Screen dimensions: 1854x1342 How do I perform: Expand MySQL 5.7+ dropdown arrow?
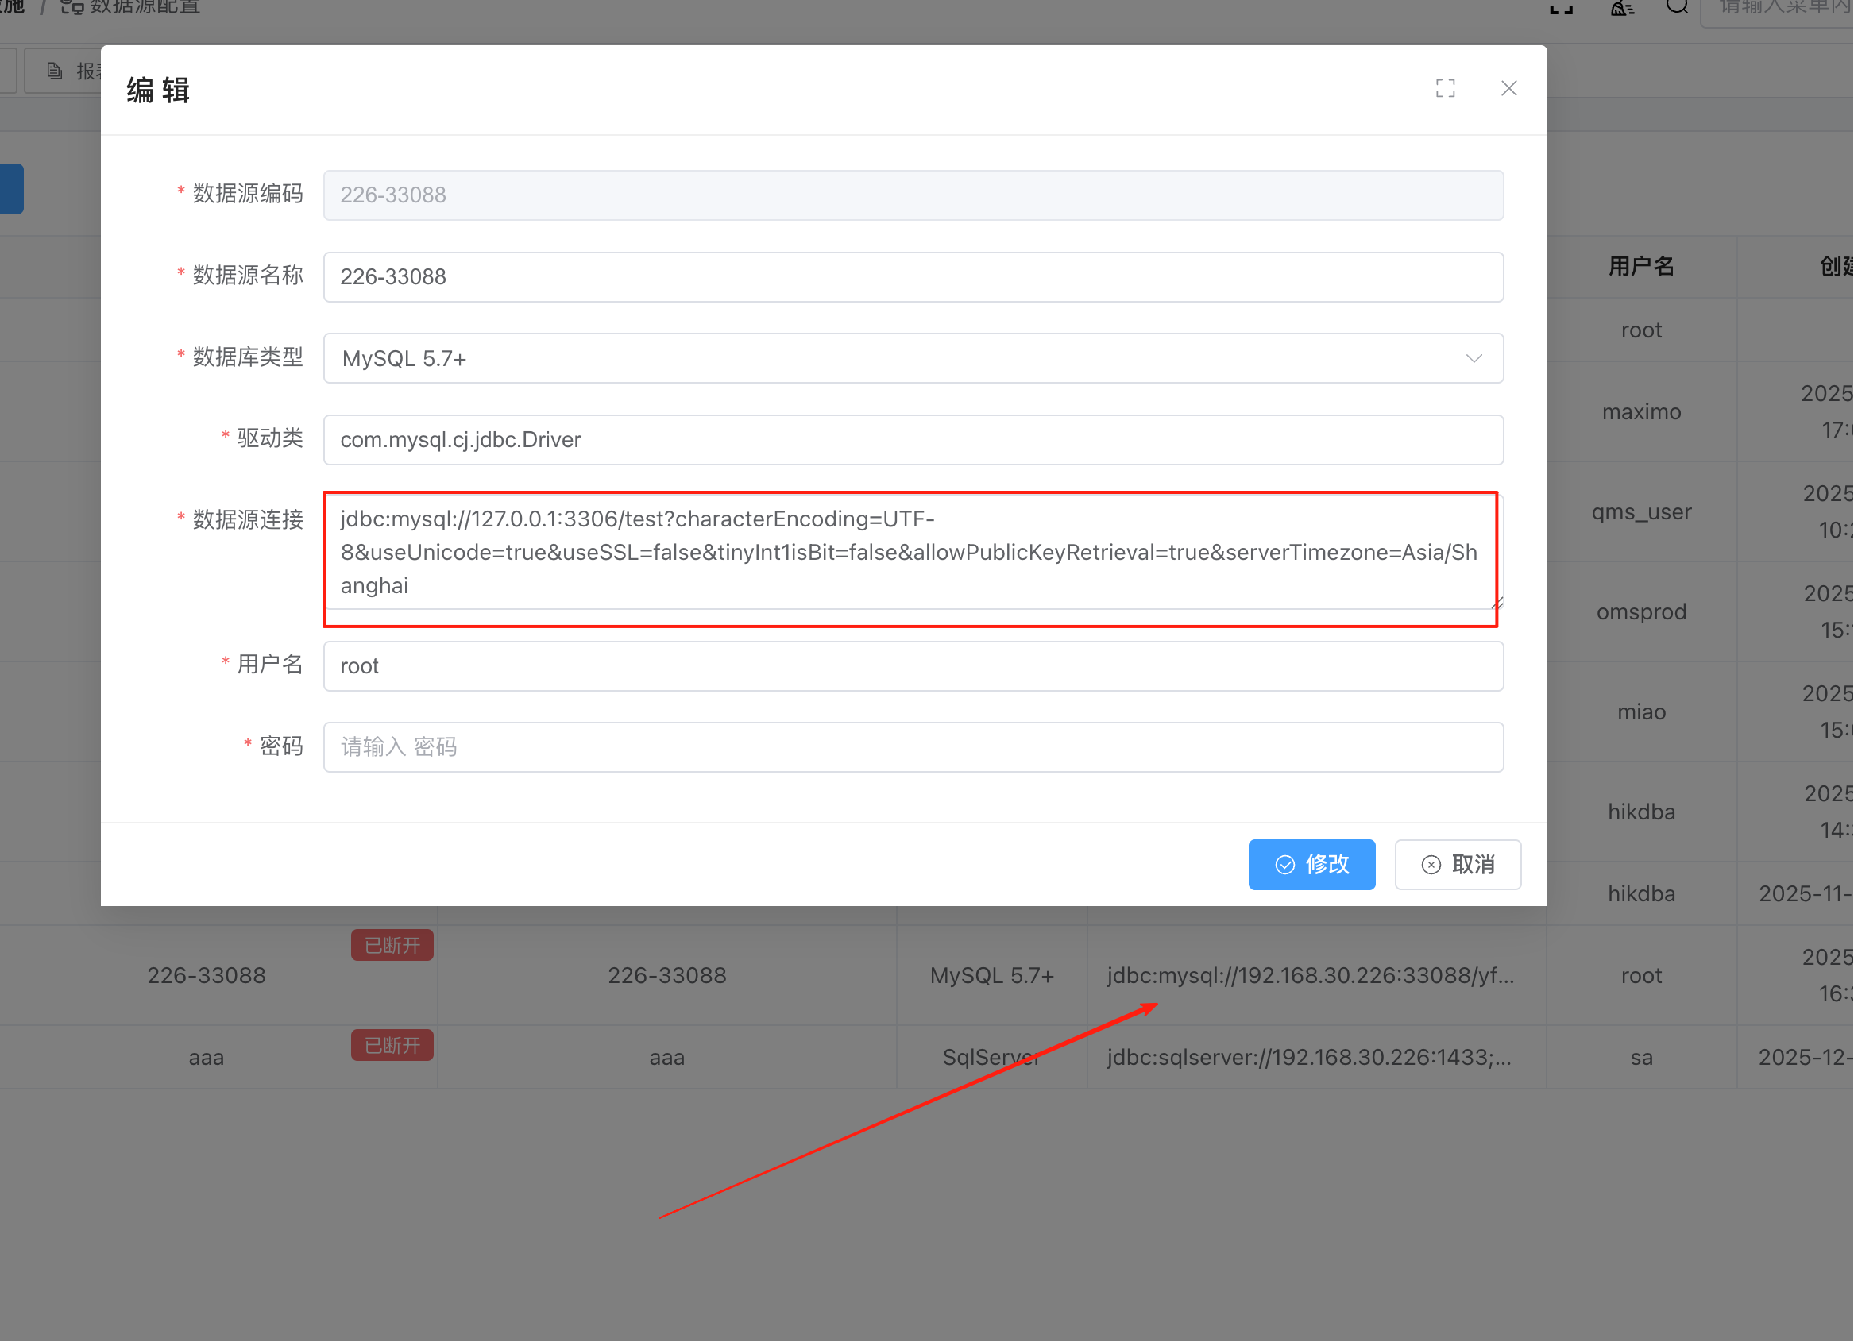click(1473, 359)
